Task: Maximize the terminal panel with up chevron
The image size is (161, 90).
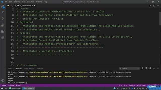Action: coord(154,68)
